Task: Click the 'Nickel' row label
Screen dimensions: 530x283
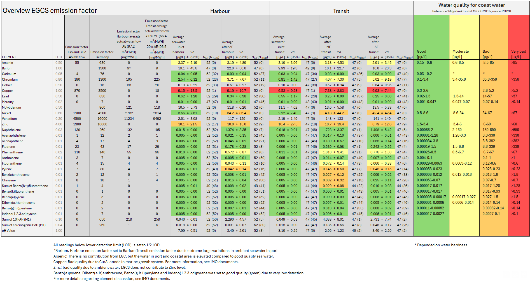Action: [x=6, y=113]
